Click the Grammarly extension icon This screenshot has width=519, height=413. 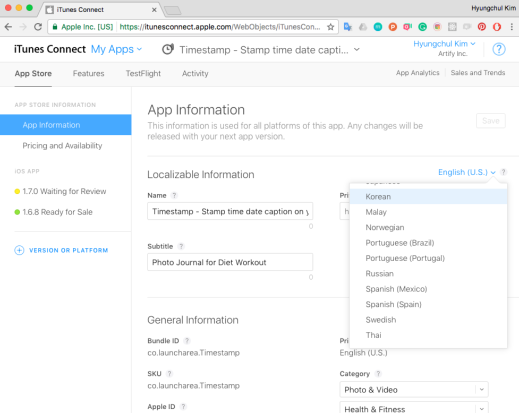(x=422, y=27)
